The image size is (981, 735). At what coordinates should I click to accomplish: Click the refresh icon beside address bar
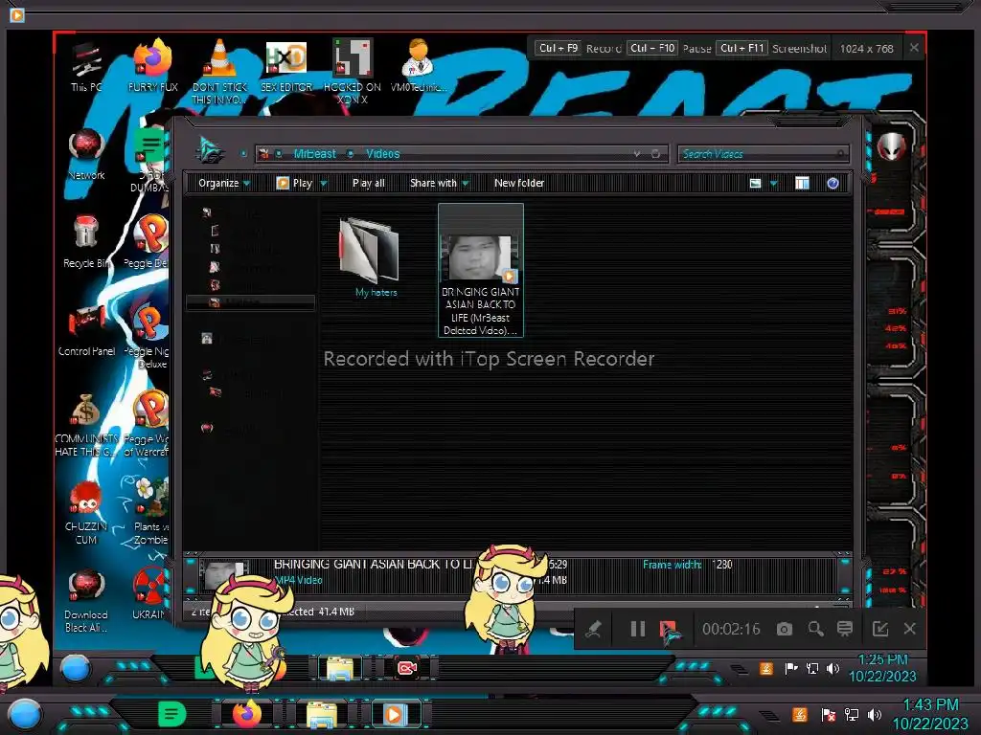point(655,154)
